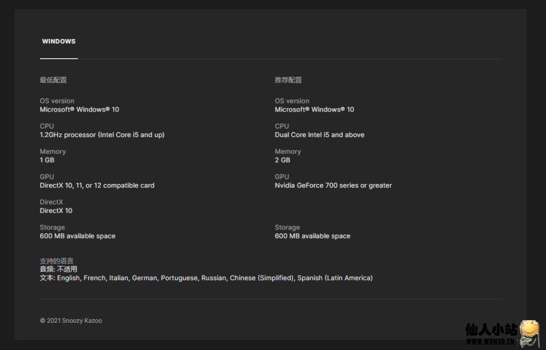Click the 音频: 不适用 line

click(59, 269)
